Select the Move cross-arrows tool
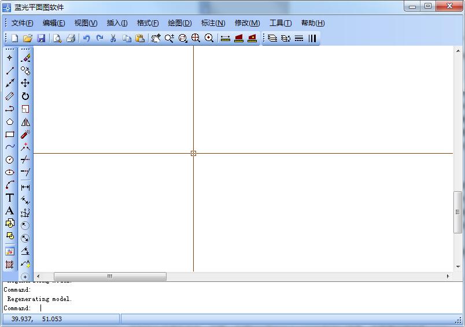465x327 pixels. coord(25,83)
